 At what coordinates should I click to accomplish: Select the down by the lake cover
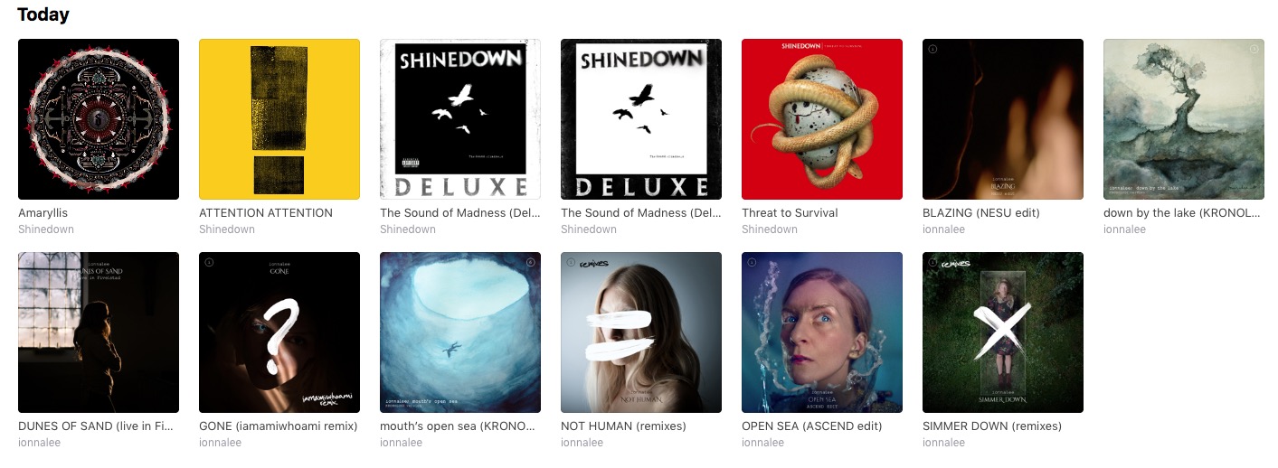(x=1184, y=119)
